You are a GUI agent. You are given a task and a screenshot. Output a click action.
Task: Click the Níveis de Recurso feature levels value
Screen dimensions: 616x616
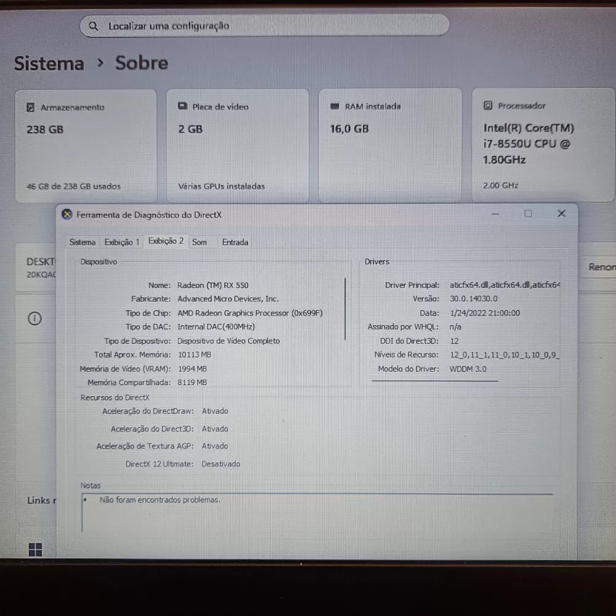pos(505,355)
